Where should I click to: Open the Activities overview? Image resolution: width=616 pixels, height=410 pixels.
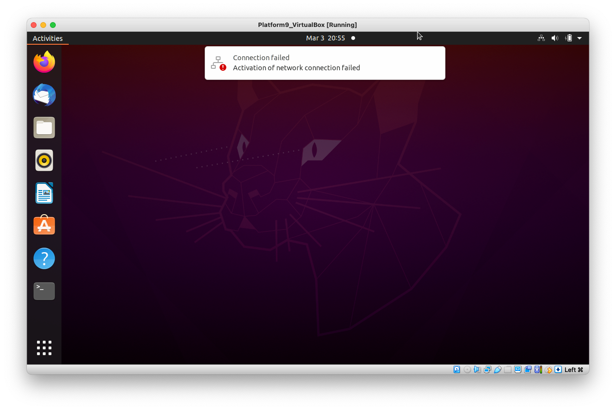pos(48,38)
